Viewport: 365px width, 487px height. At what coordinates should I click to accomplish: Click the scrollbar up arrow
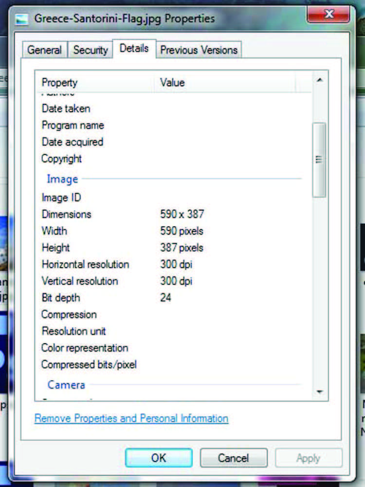(319, 80)
